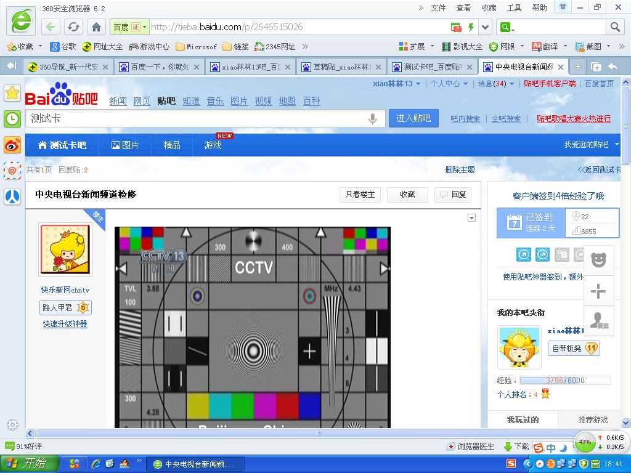This screenshot has height=473, width=631.
Task: Click the first blue badge icon under sign-in
Action: 524,254
